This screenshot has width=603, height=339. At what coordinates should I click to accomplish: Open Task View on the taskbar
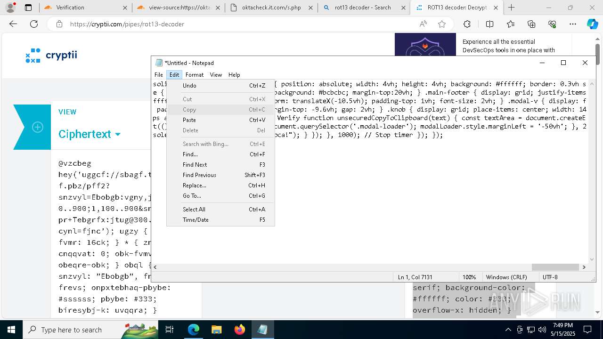tap(170, 330)
